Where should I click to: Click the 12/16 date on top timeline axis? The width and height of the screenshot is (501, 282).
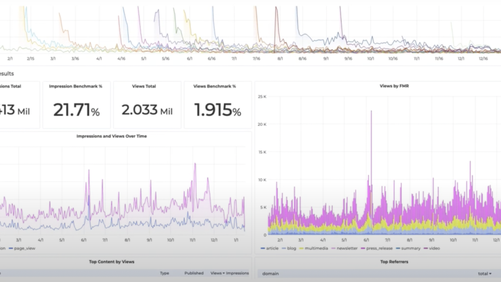[483, 58]
